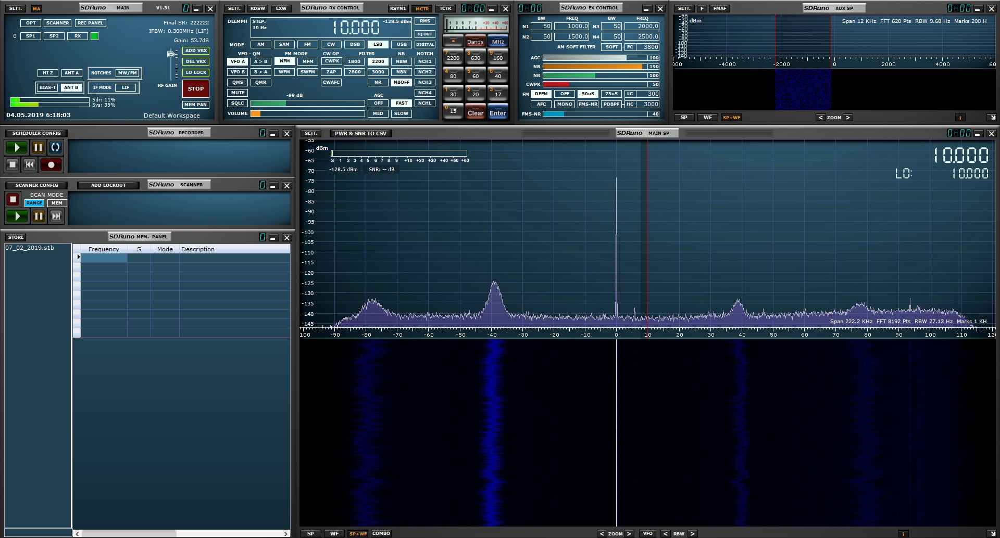This screenshot has height=538, width=1000.
Task: Open Aux SP info button
Action: pos(960,118)
